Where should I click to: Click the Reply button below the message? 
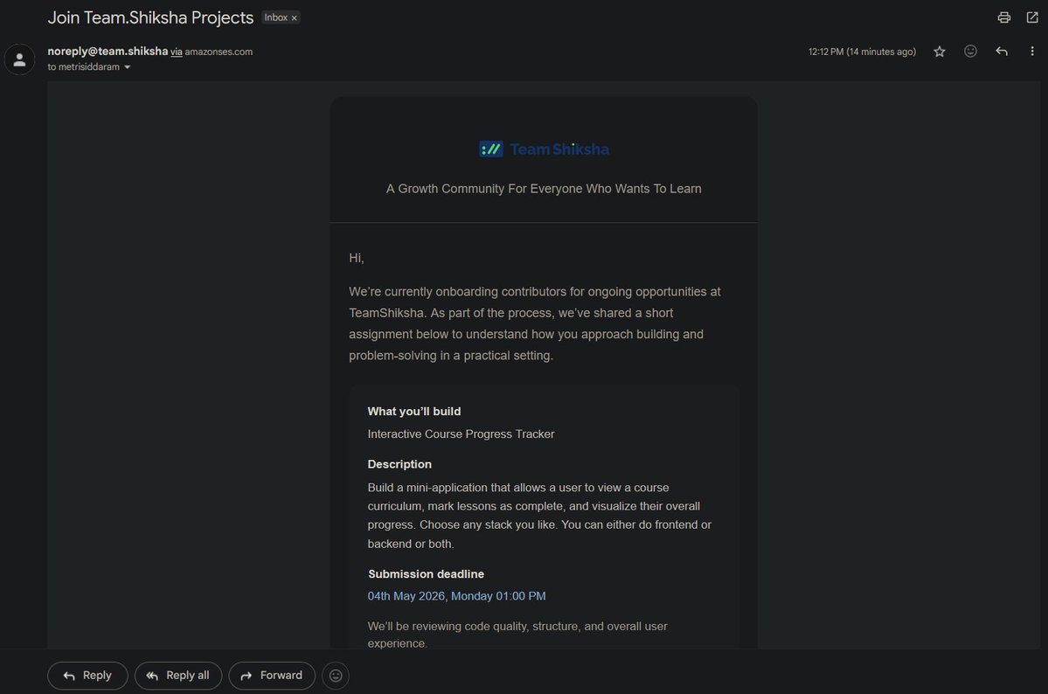tap(87, 676)
